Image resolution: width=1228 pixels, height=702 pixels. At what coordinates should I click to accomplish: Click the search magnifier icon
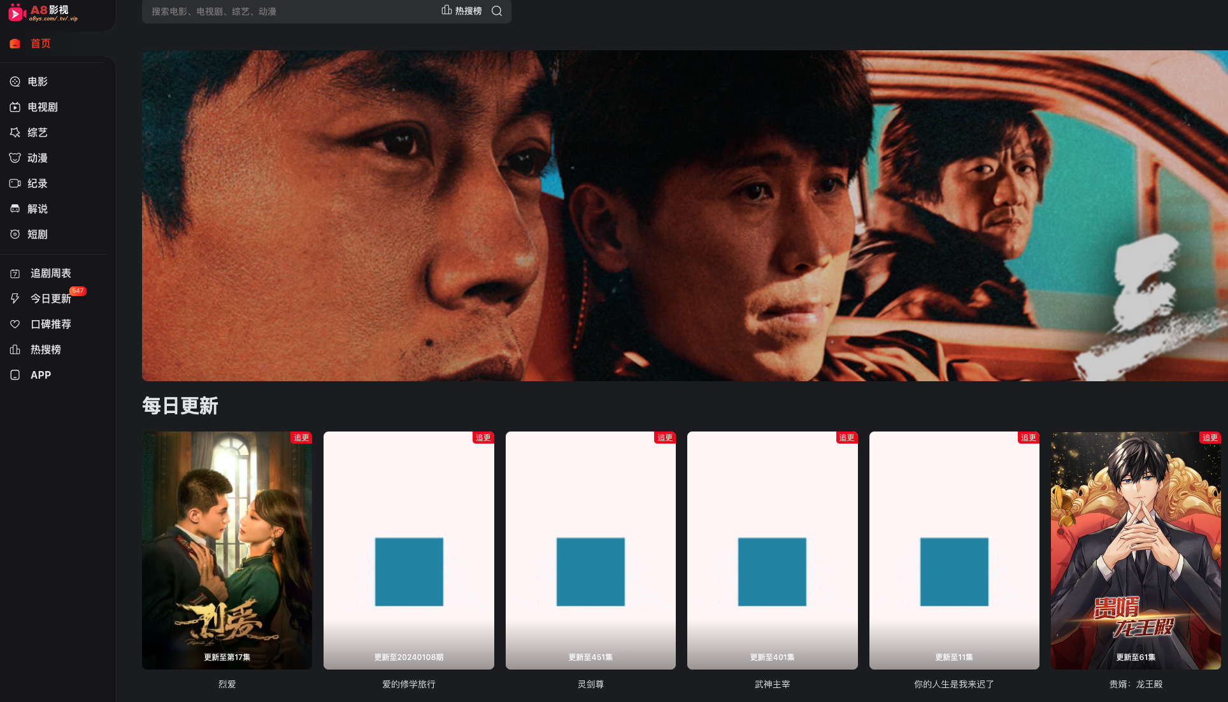pyautogui.click(x=497, y=11)
